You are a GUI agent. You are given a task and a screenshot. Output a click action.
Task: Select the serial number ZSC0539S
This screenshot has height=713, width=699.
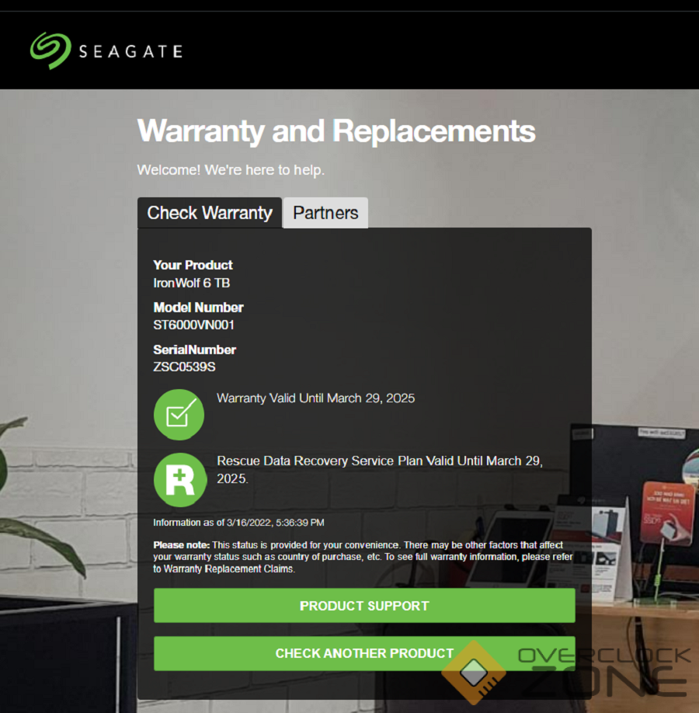point(184,367)
